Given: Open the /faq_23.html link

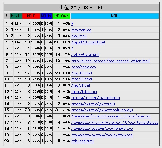Looking at the screenshot, I should (82, 79).
